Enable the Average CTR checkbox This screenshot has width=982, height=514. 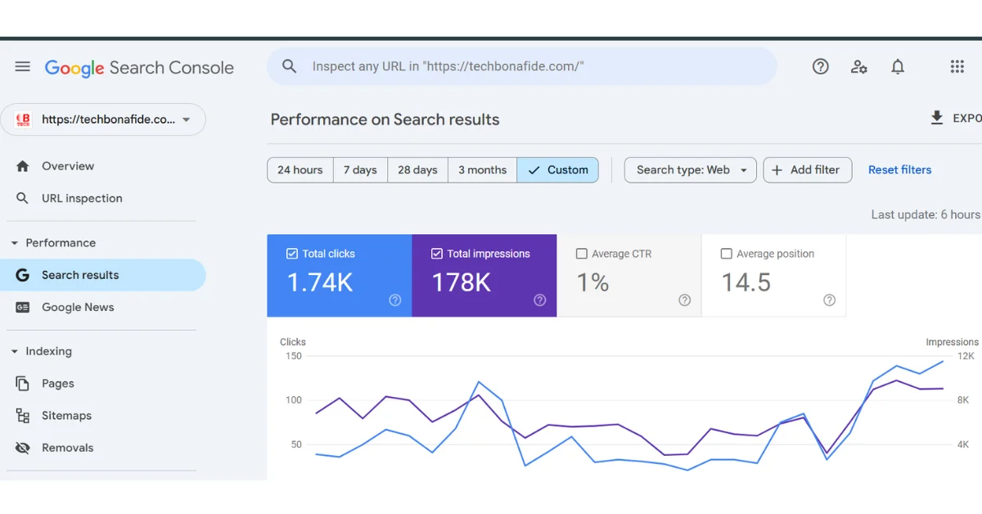coord(582,254)
